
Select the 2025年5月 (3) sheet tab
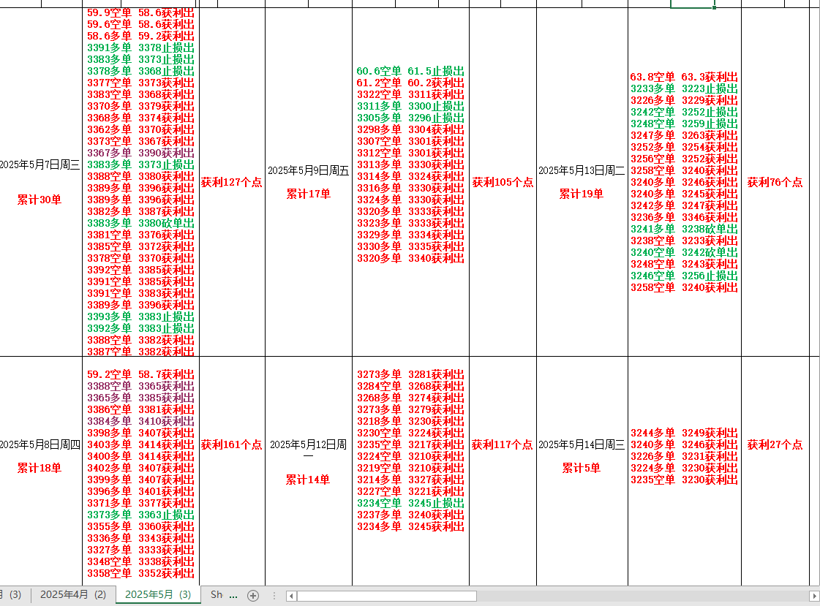[x=158, y=594]
